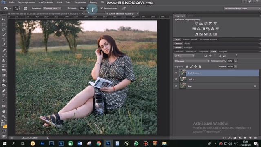Toggle the brush panel icon in options bar
Screen dimensions: 261x147
(x=25, y=8)
